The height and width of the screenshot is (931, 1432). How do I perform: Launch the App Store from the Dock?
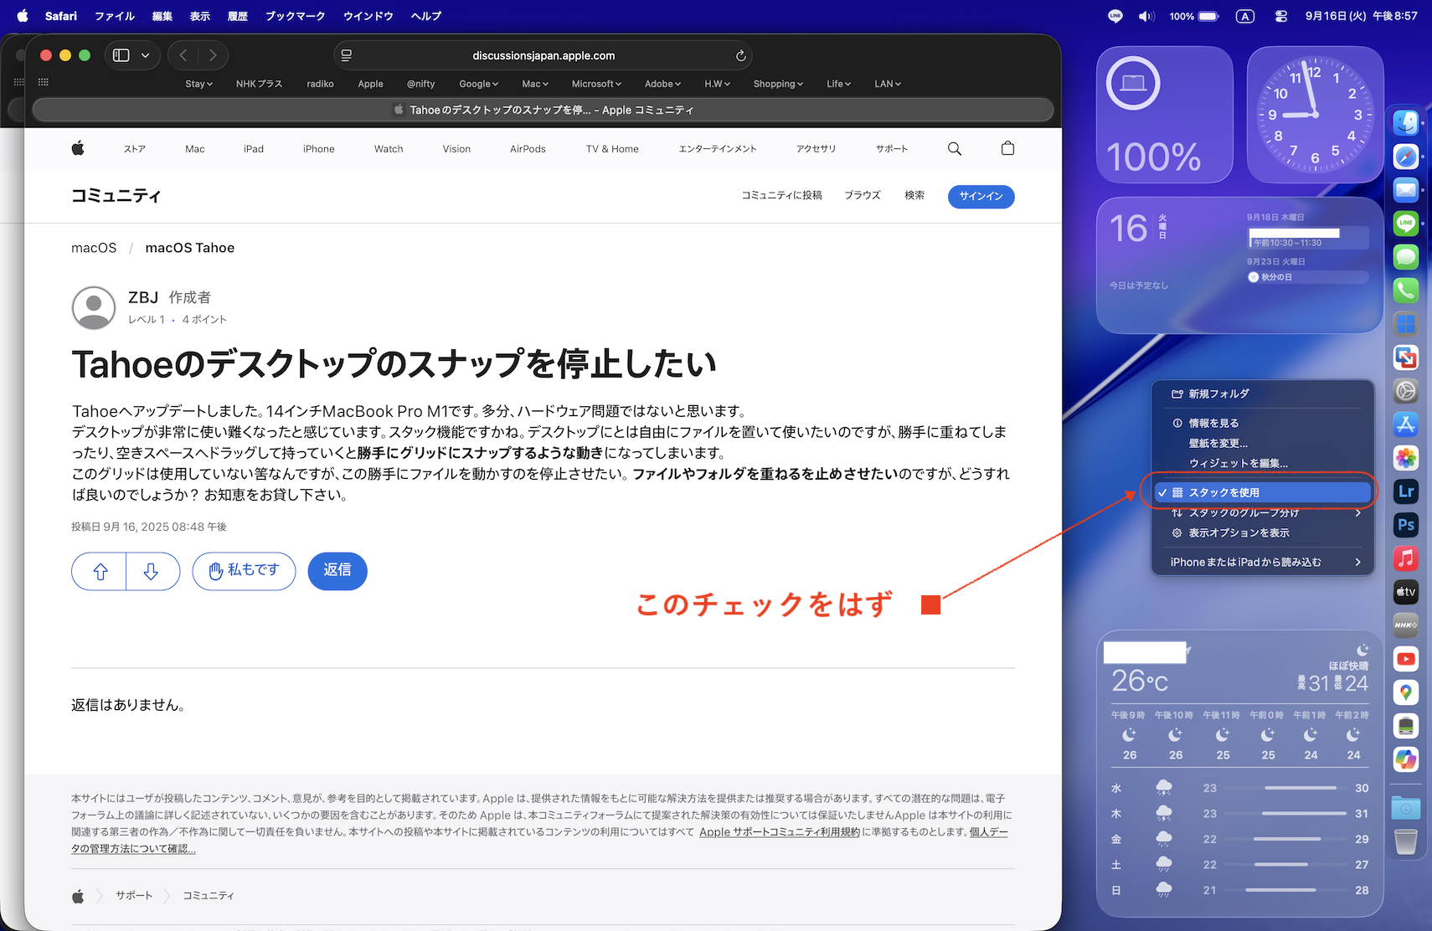(x=1406, y=424)
